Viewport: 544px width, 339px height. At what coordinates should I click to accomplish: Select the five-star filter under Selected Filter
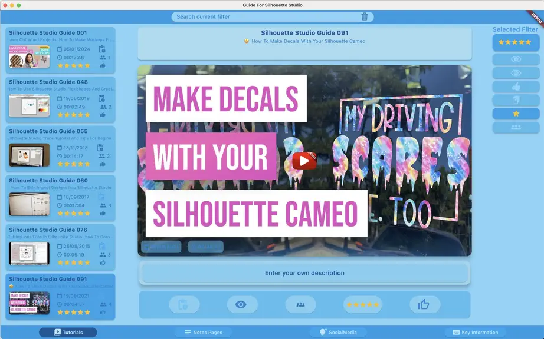(516, 42)
